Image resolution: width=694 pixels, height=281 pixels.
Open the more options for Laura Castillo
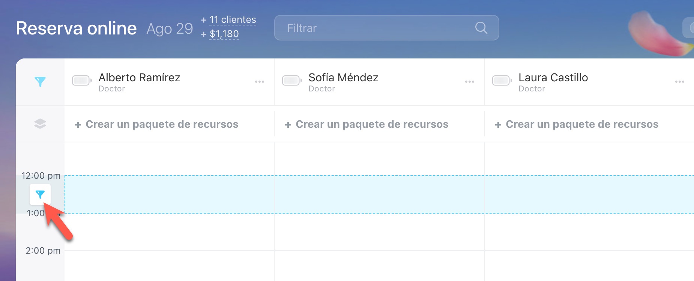[x=679, y=82]
